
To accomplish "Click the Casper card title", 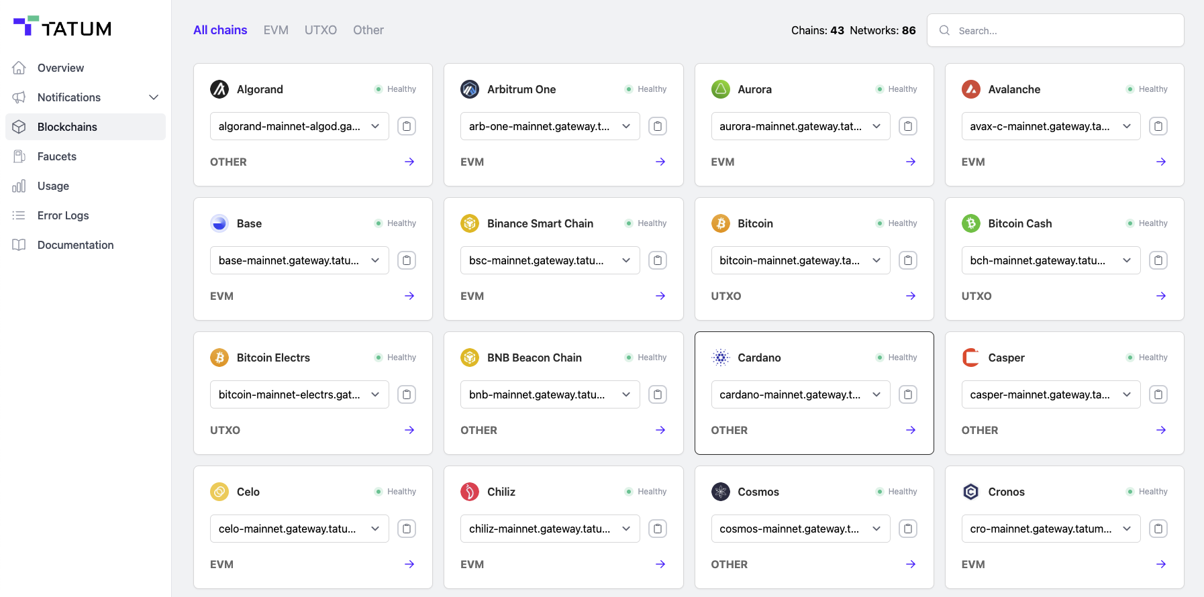I will pos(1006,358).
